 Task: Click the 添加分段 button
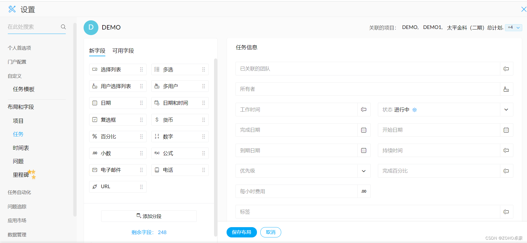[149, 216]
